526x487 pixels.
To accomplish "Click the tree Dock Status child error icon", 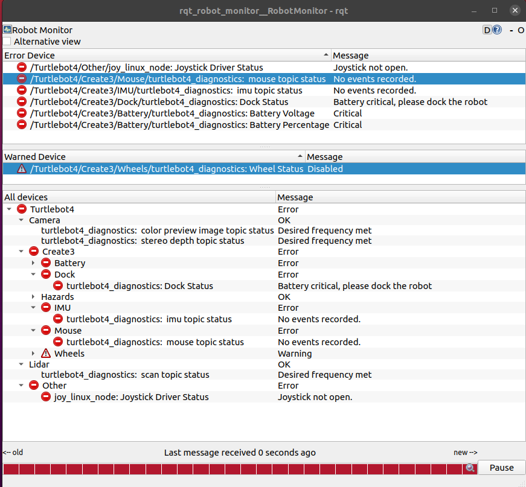I will (x=58, y=285).
